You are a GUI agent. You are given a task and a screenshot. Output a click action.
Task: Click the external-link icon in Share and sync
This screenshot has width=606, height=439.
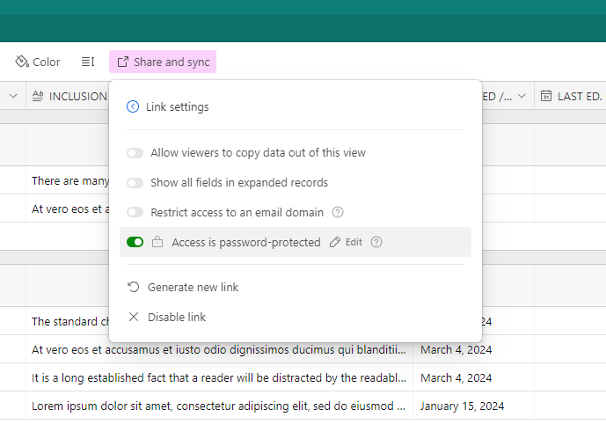(x=123, y=62)
